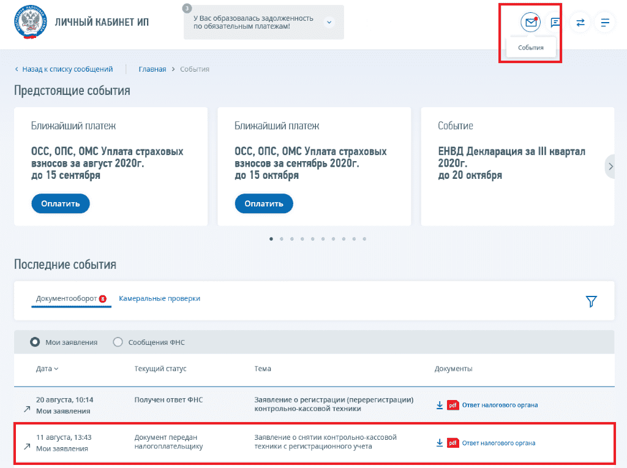Viewport: 627px width, 468px height.
Task: Show next upcoming events with right chevron
Action: click(x=610, y=167)
